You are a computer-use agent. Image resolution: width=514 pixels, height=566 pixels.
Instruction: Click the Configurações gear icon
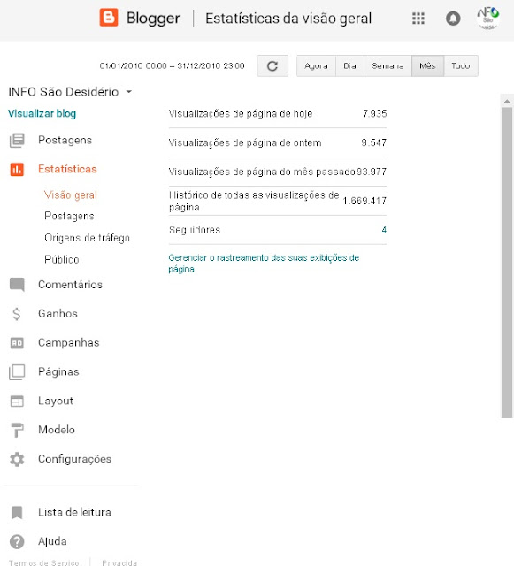pos(17,459)
